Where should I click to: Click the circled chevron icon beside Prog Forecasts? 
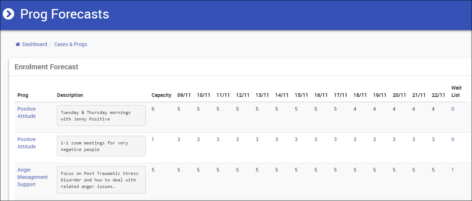[8, 14]
